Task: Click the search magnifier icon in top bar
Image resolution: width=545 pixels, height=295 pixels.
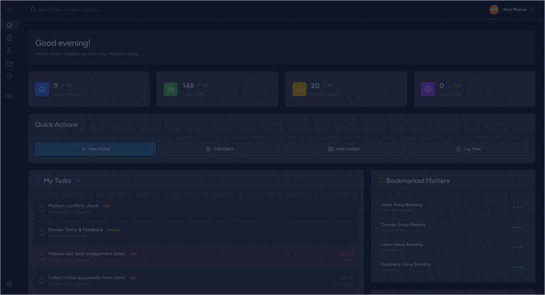Action: coord(33,9)
